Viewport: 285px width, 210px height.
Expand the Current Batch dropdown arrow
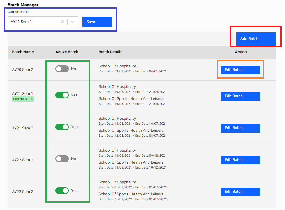pyautogui.click(x=73, y=22)
